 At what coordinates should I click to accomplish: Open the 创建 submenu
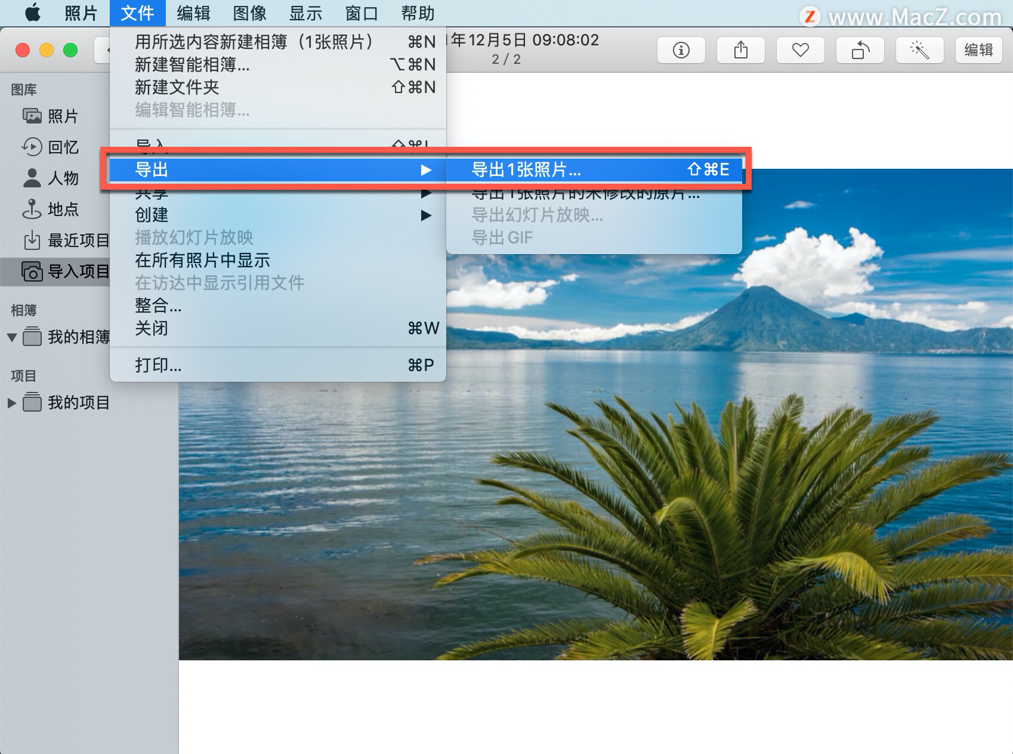click(x=152, y=215)
